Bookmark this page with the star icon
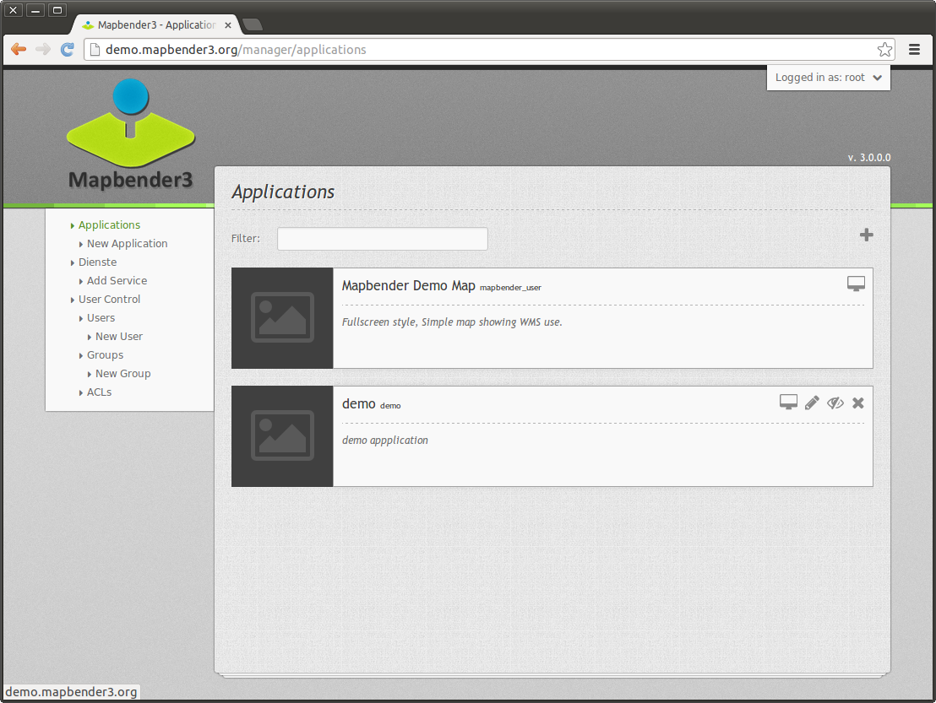The height and width of the screenshot is (703, 936). 884,50
